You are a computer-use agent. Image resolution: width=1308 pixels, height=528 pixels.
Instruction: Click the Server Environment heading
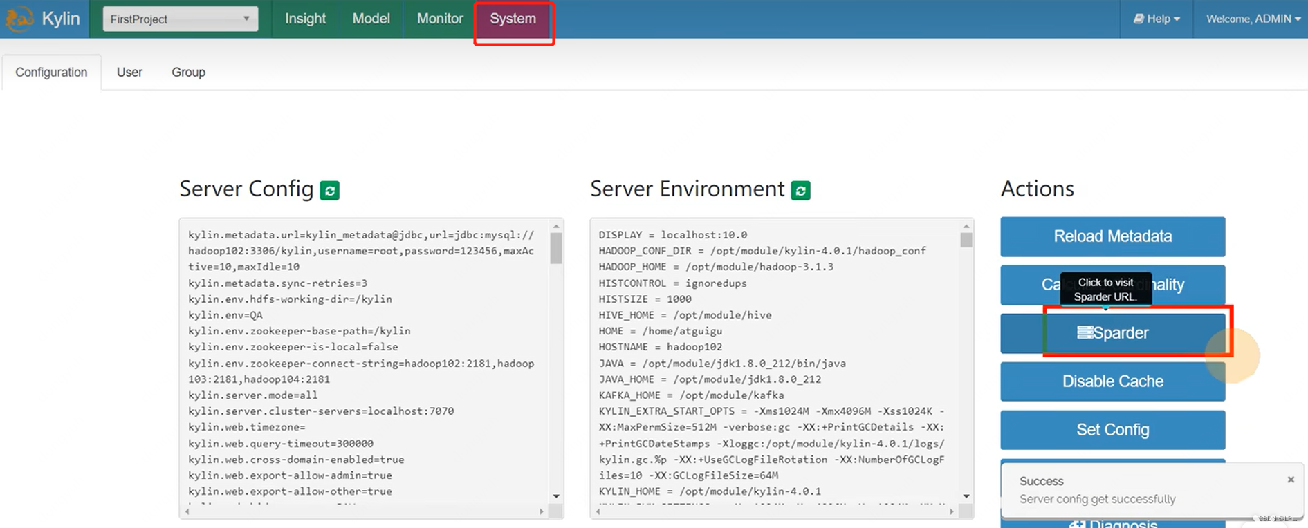tap(687, 189)
